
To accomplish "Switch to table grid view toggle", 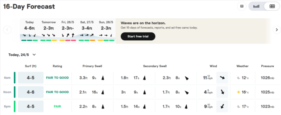I will point(272,6).
